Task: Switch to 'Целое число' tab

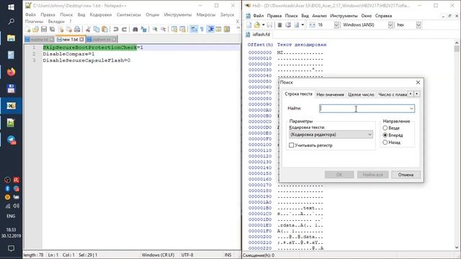Action: [x=361, y=94]
